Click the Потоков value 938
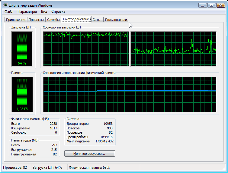228x173 pixels. (x=110, y=128)
